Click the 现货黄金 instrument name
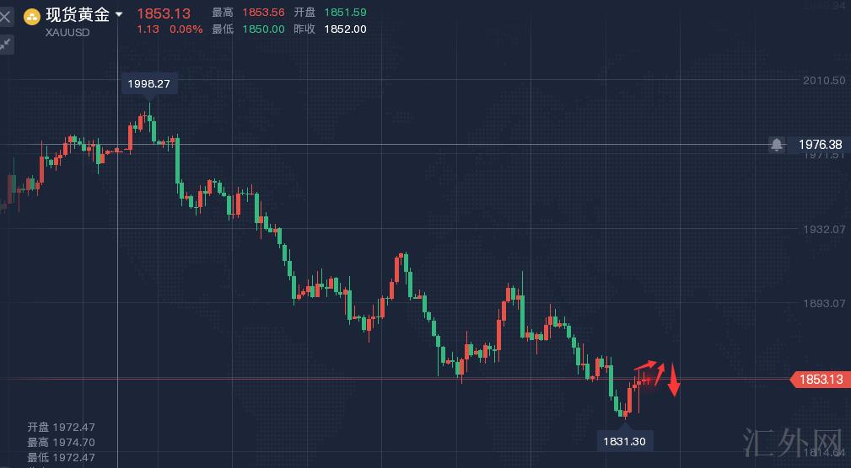Image resolution: width=851 pixels, height=468 pixels. [x=78, y=14]
